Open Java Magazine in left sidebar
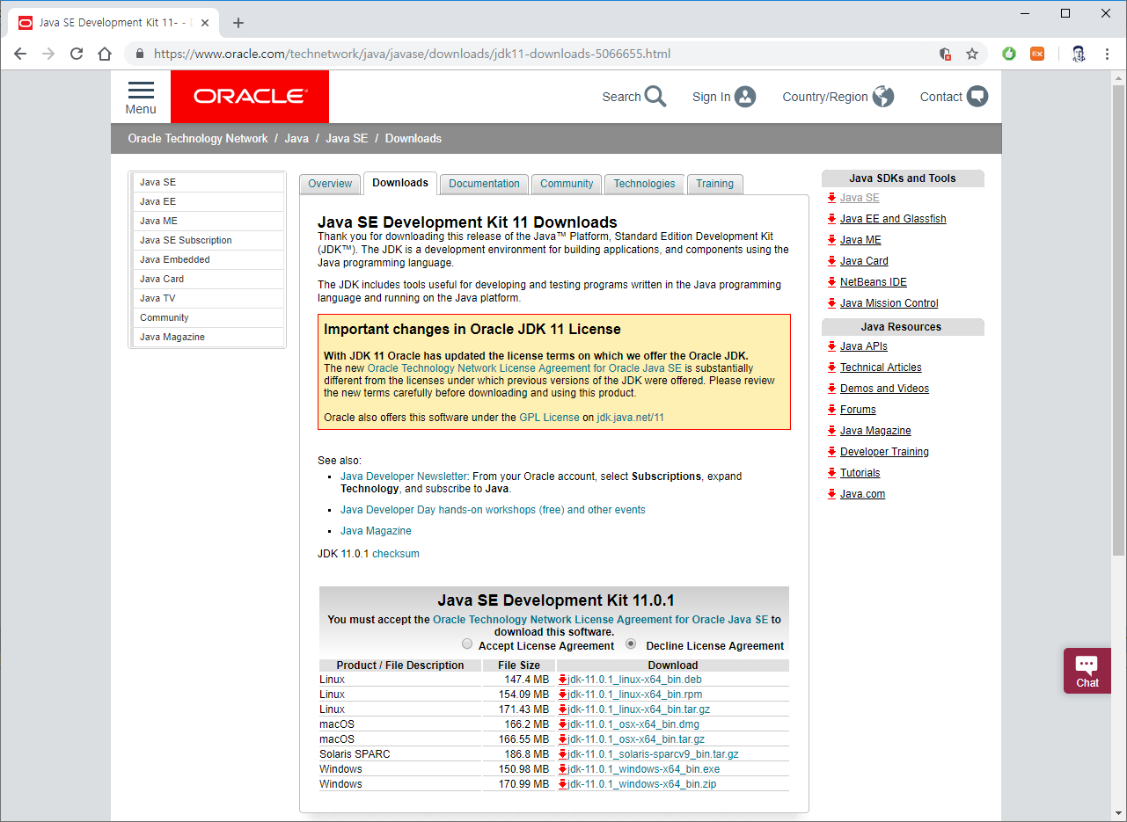The width and height of the screenshot is (1127, 822). point(209,337)
